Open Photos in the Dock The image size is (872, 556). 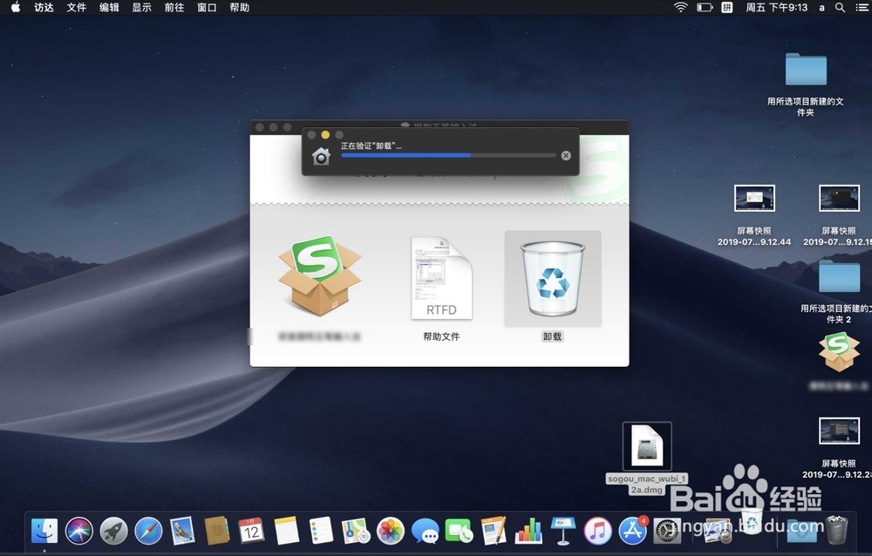(391, 531)
